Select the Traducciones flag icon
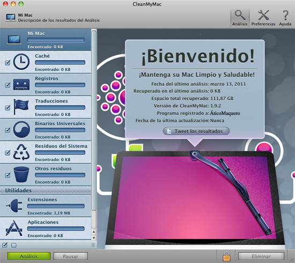 [x=21, y=107]
